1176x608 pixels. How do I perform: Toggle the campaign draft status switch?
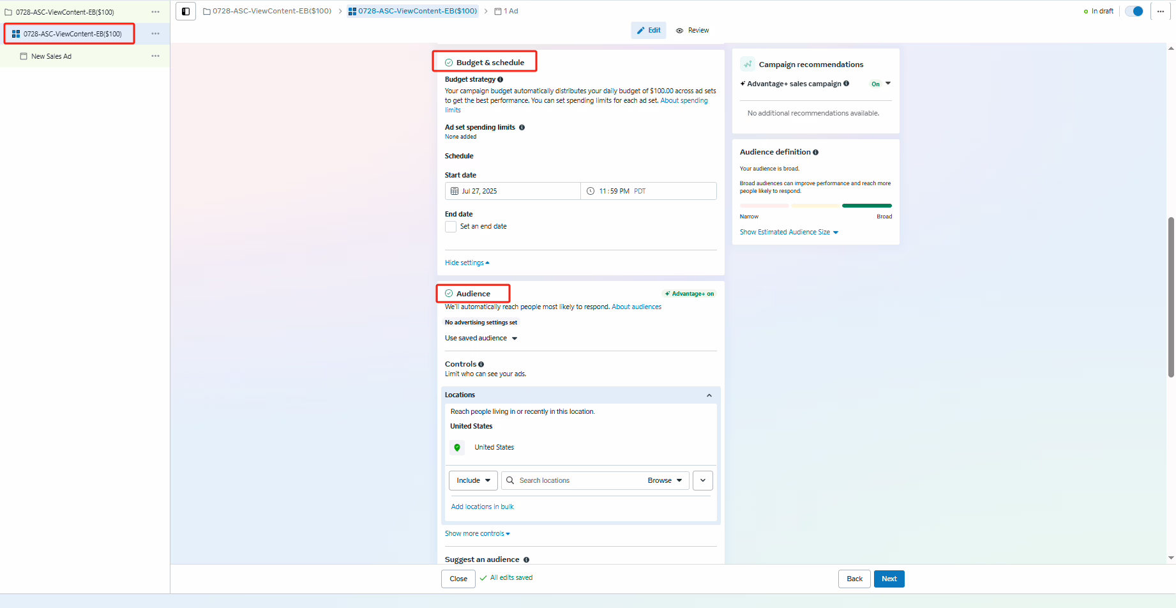(x=1134, y=11)
